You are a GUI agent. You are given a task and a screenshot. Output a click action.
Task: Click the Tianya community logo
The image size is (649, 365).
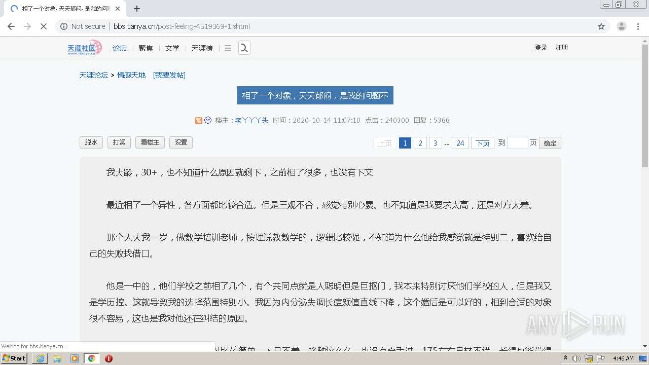point(85,48)
